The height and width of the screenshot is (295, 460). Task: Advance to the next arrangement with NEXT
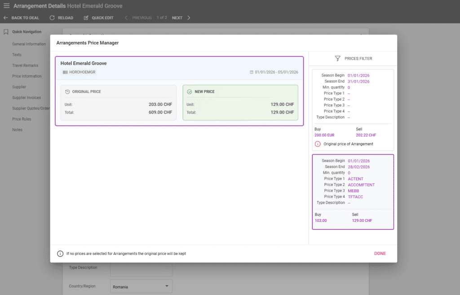pyautogui.click(x=177, y=18)
